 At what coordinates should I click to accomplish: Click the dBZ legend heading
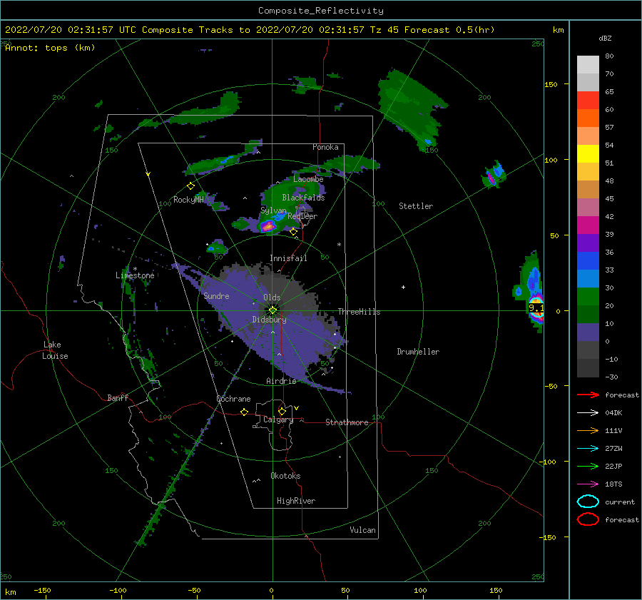click(605, 39)
